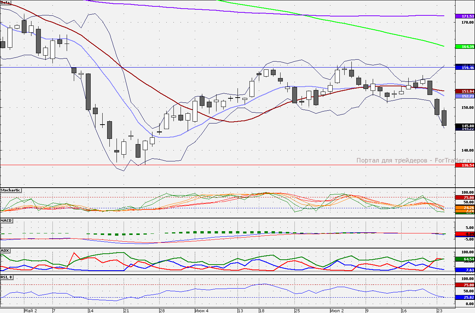This screenshot has width=475, height=313.
Task: Click the ADX indicator panel label
Action: (x=5, y=250)
